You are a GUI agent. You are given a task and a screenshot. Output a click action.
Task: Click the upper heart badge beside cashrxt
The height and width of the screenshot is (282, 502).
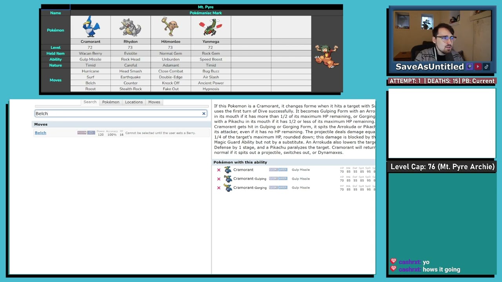(x=393, y=261)
